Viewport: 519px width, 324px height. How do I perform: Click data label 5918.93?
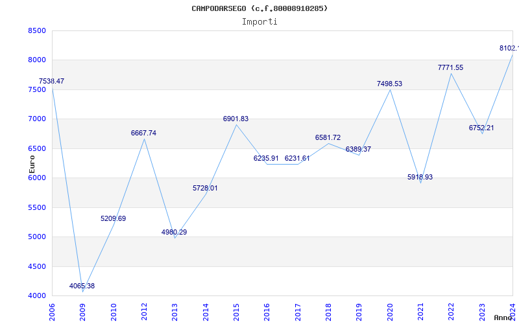click(x=420, y=177)
